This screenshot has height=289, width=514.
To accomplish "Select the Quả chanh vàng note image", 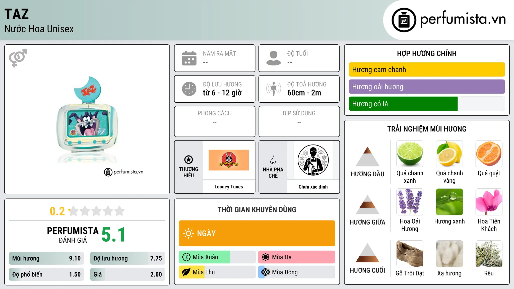I will click(x=449, y=154).
